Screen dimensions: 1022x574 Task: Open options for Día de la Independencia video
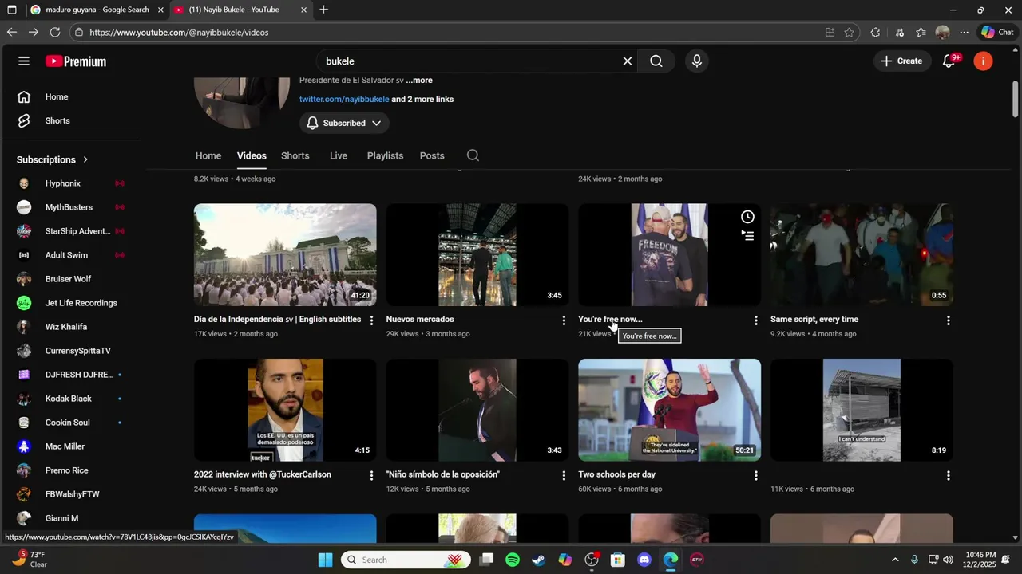tap(371, 320)
